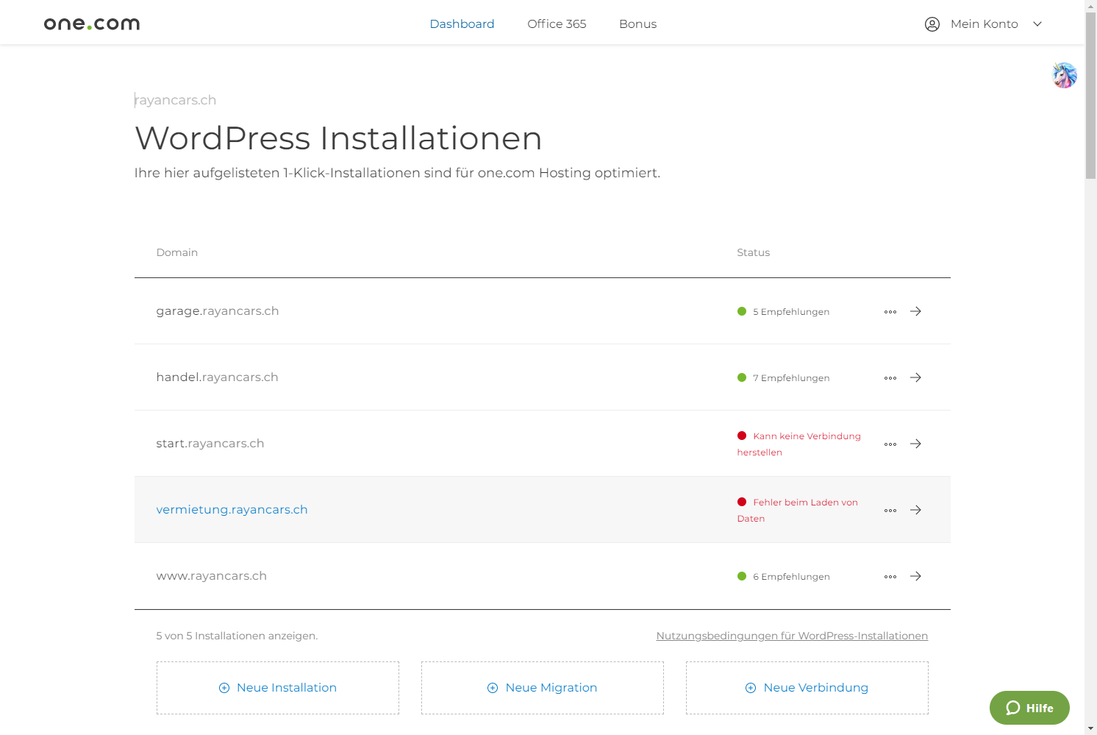Click status '7 Empfehlungen'
This screenshot has height=735, width=1097.
[791, 378]
